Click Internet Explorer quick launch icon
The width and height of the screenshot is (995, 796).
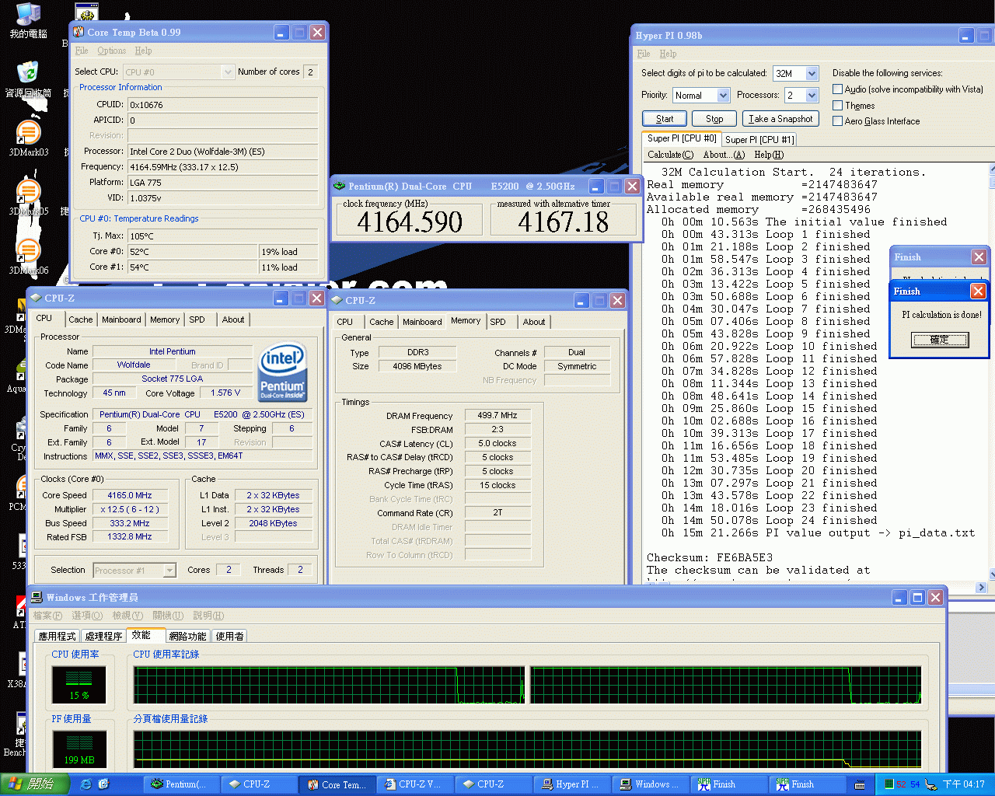86,784
